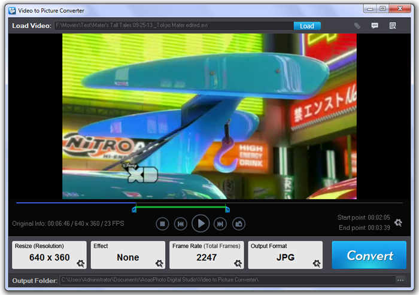Viewport: 419px width, 295px height.
Task: Click Start point 00:02:05 text
Action: click(x=363, y=217)
